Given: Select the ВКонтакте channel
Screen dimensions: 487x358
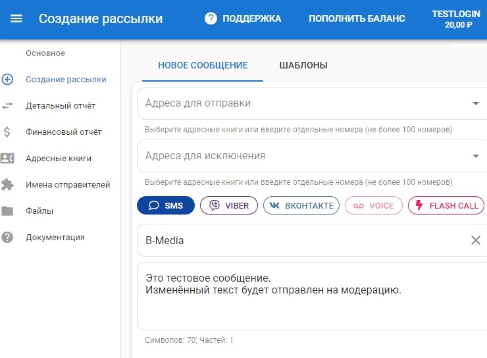Looking at the screenshot, I should (301, 205).
